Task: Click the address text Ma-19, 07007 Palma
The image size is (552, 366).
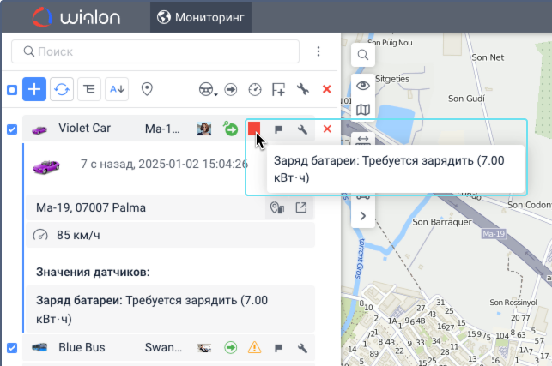Action: click(91, 207)
